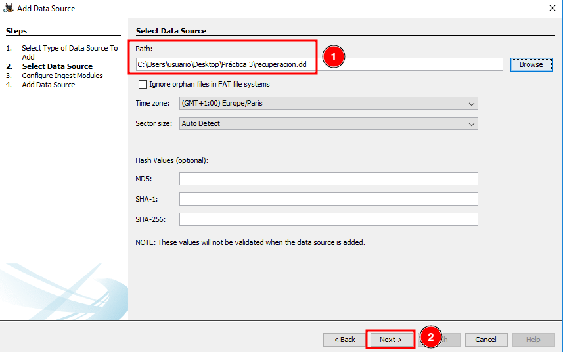
Task: Enable Ignore orphan files in FAT checkbox
Action: pos(143,84)
